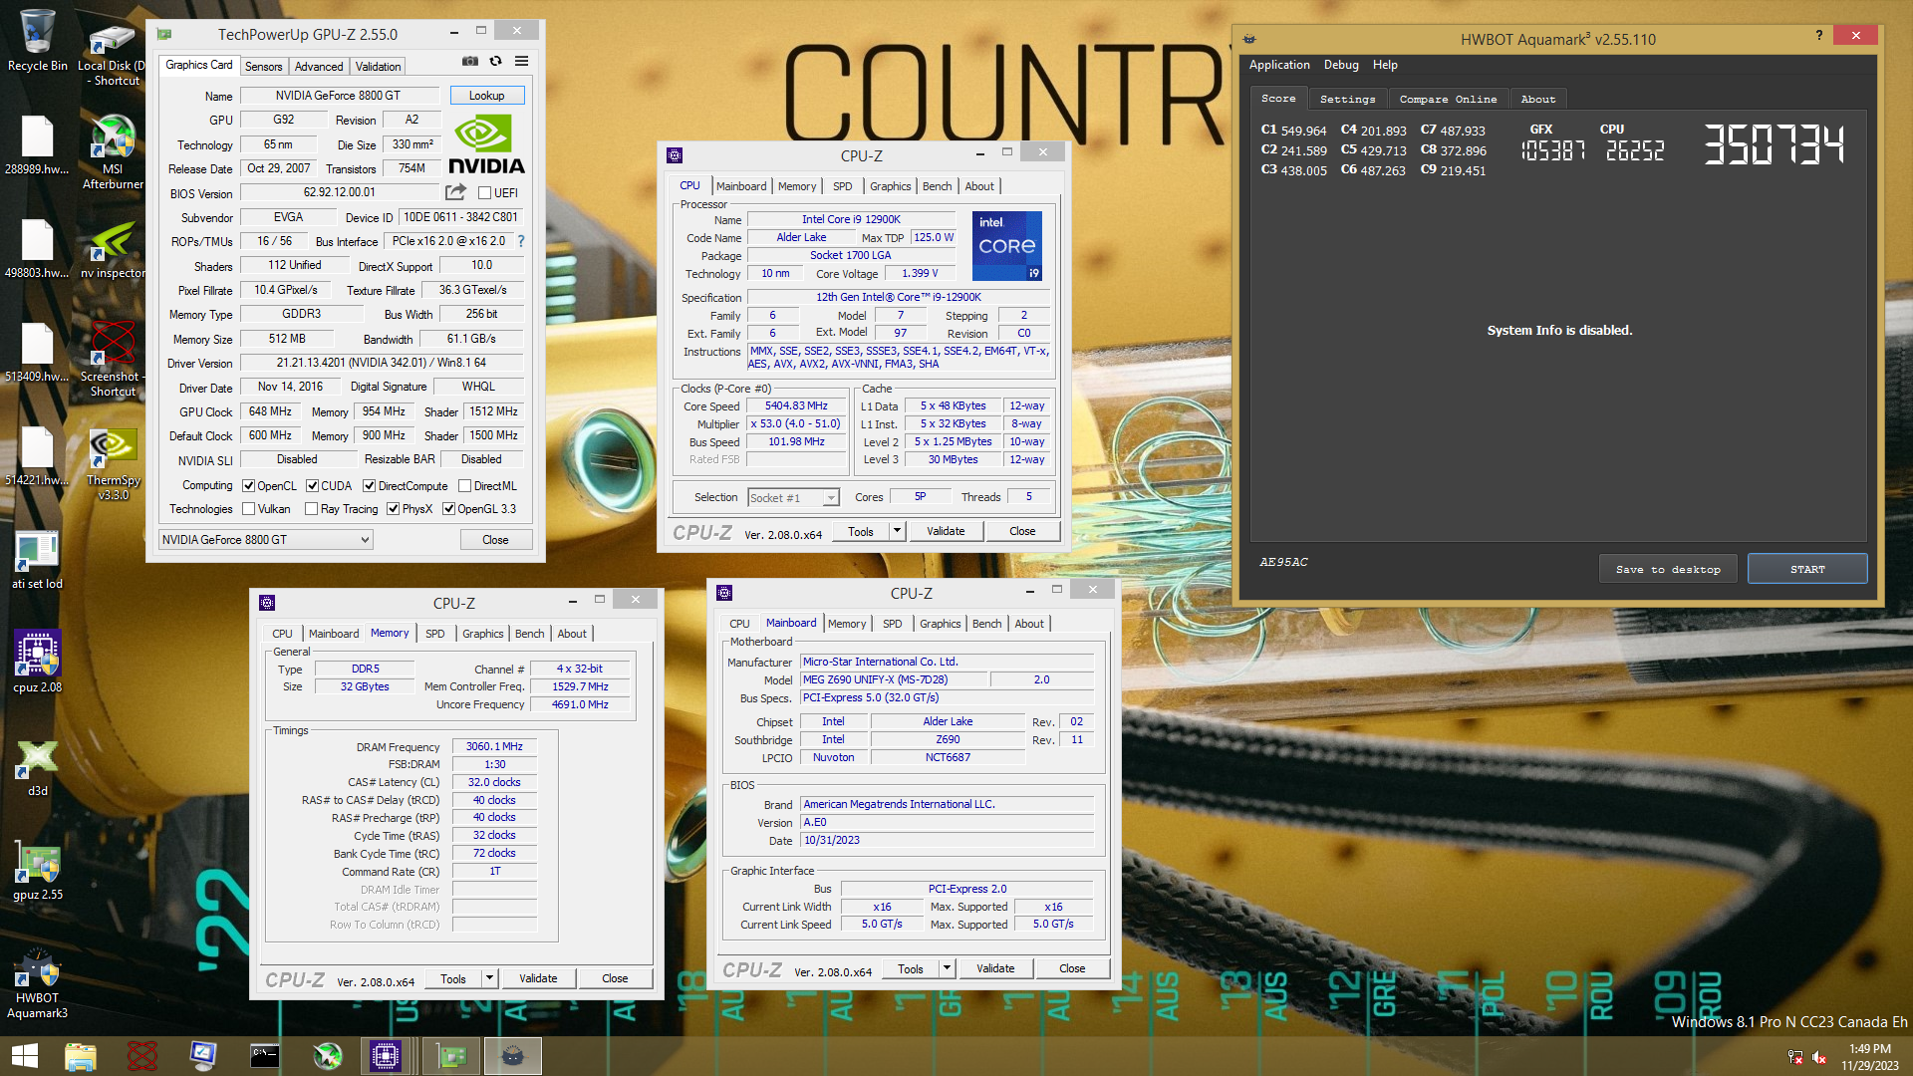Open GPU selection dropdown NVIDIA GeForce 8800 GT
The image size is (1913, 1076).
[266, 540]
